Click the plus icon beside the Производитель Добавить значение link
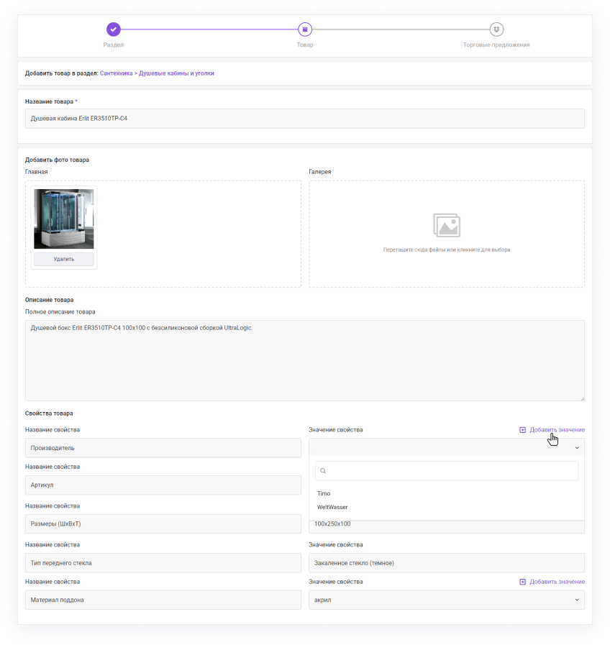The width and height of the screenshot is (610, 645). [x=522, y=430]
